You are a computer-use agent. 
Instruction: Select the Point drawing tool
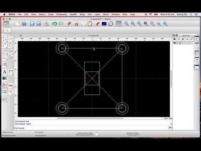[x=5, y=39]
